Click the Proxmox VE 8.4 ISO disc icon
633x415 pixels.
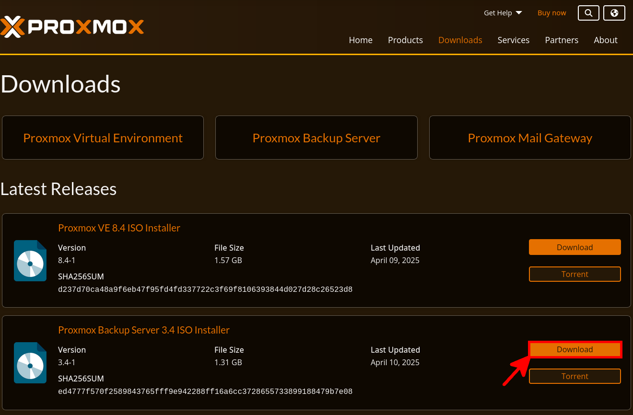pyautogui.click(x=30, y=261)
